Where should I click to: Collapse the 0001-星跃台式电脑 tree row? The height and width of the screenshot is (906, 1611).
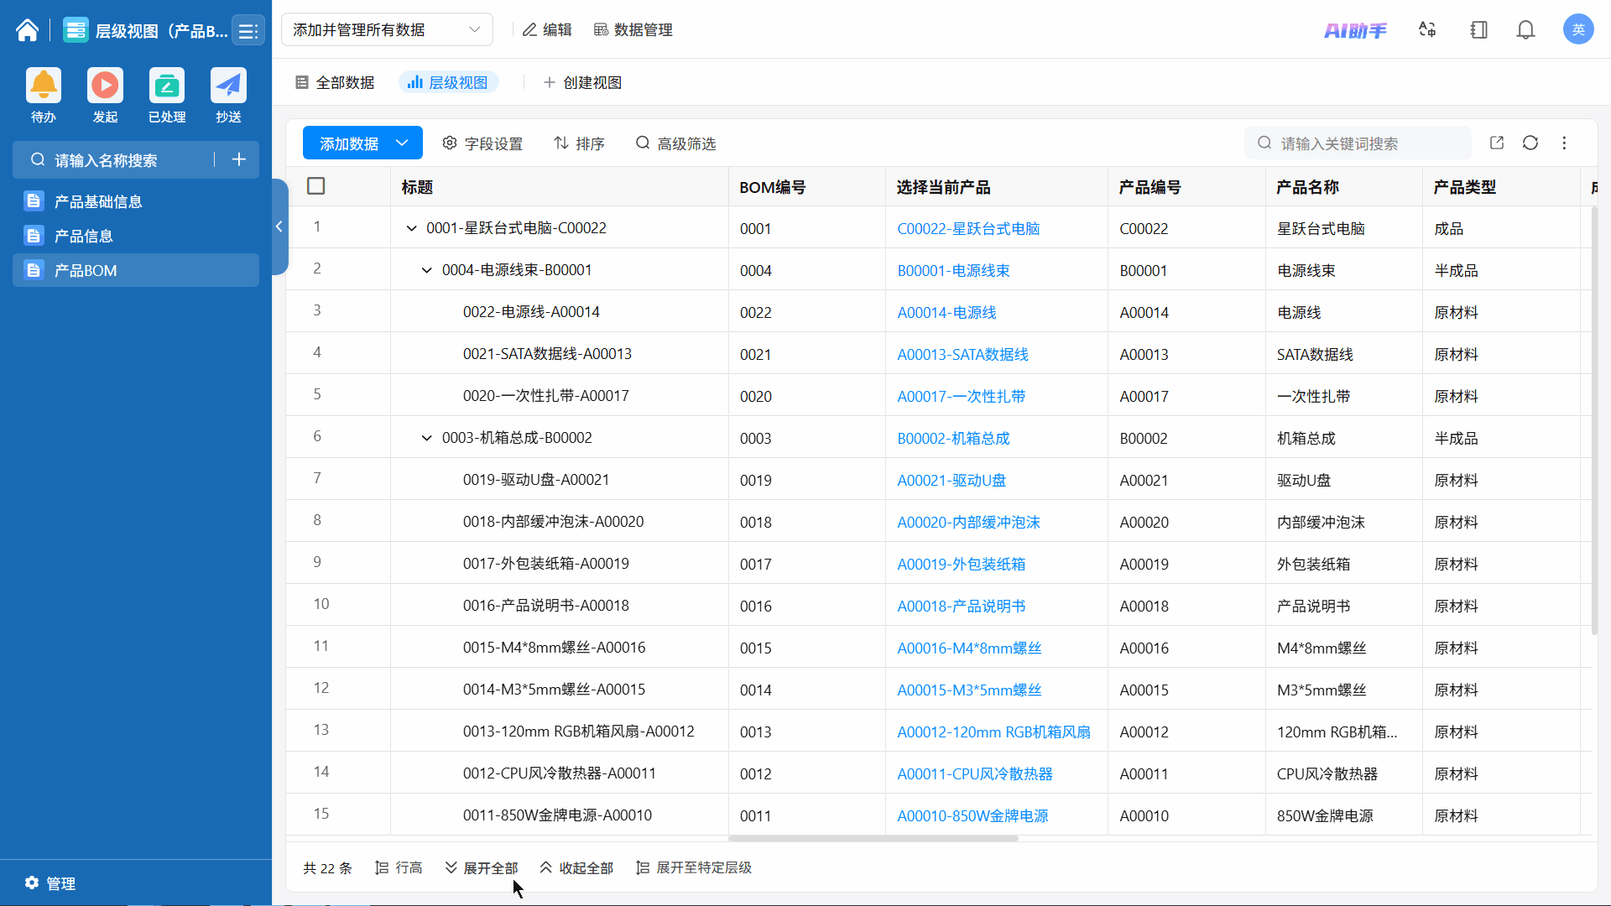[x=411, y=228]
